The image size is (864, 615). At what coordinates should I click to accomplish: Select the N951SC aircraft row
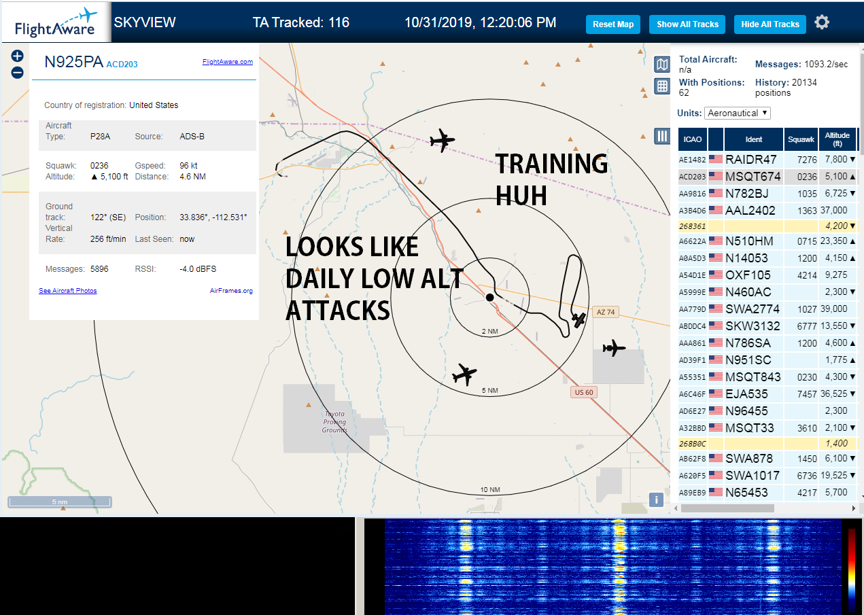click(x=767, y=359)
